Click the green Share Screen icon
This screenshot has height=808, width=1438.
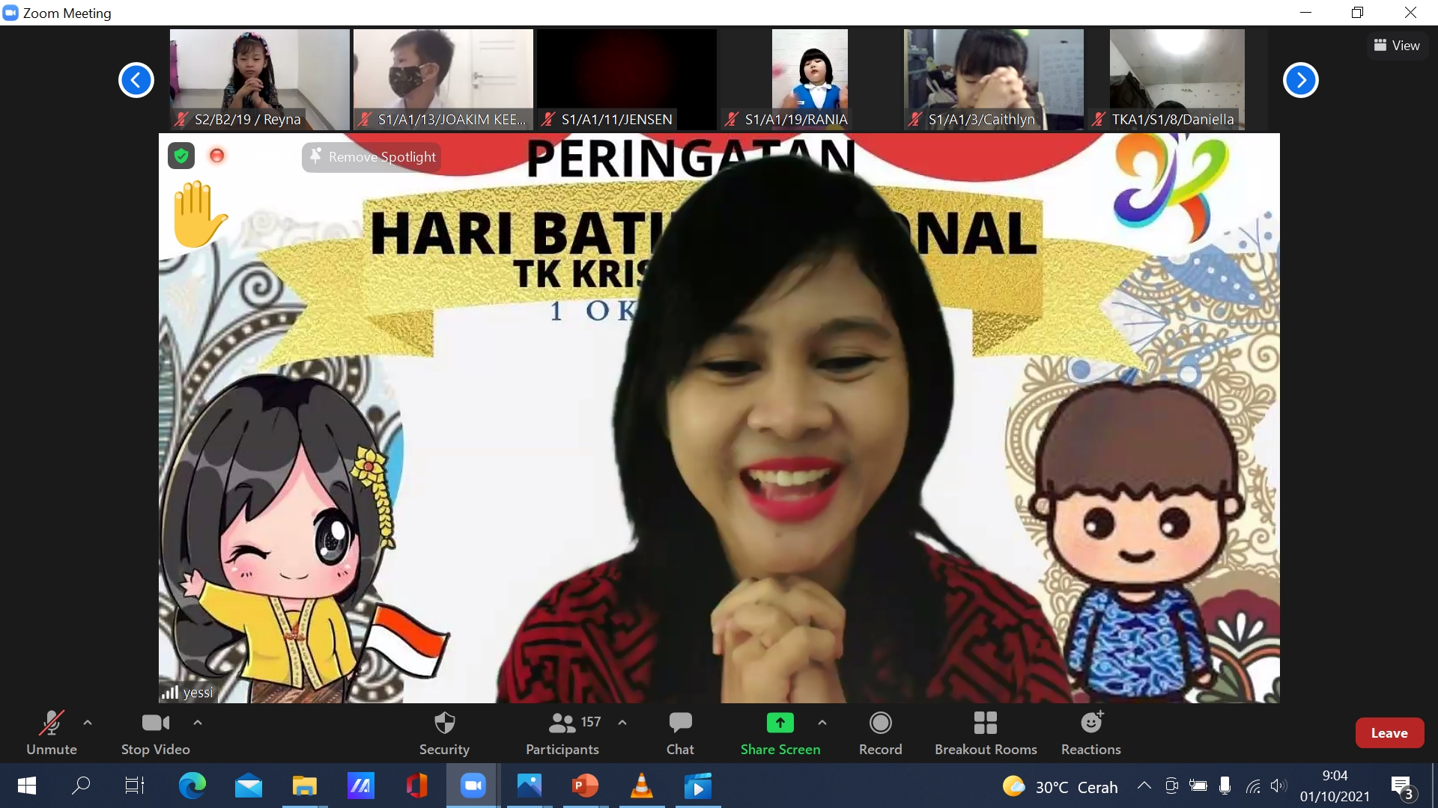click(x=780, y=723)
